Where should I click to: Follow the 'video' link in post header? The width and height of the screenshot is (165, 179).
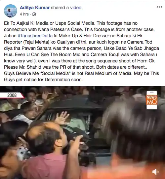(76, 8)
